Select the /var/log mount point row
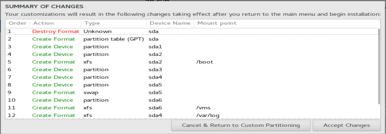Viewport: 386px width, 134px height. [x=192, y=115]
